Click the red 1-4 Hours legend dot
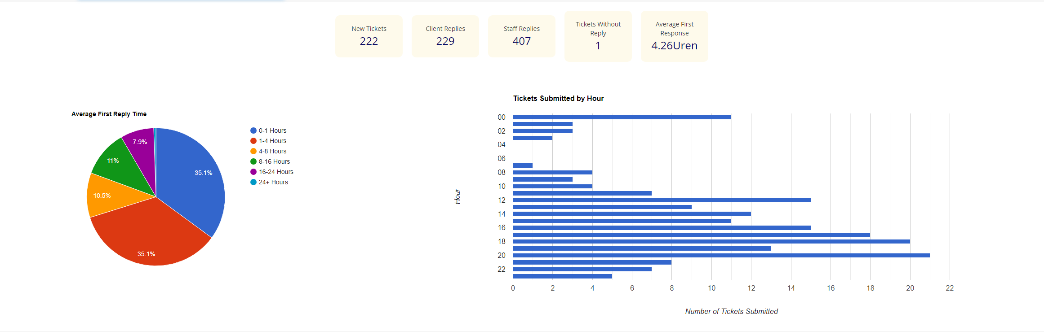 (x=253, y=141)
